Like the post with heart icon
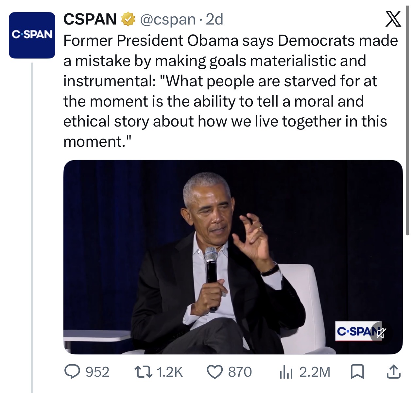This screenshot has height=393, width=412. pos(215,372)
